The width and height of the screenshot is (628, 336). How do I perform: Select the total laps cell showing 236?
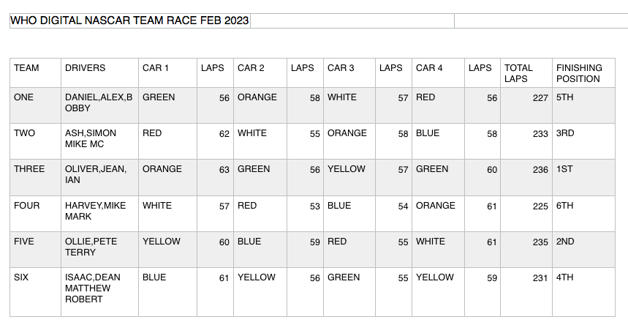point(526,175)
